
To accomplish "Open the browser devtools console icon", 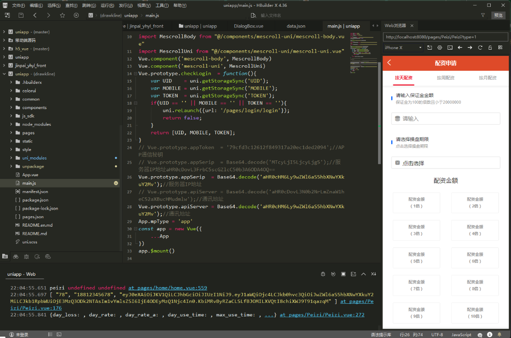I will (x=450, y=48).
